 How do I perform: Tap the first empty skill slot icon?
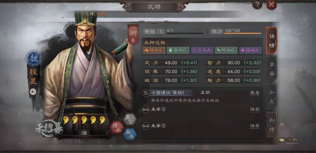tap(145, 110)
